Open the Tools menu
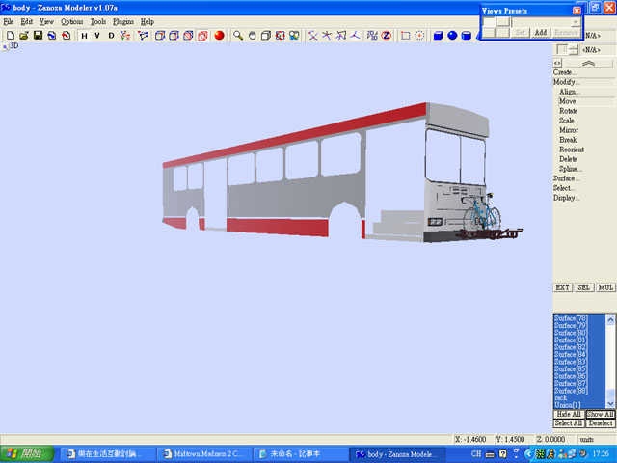The height and width of the screenshot is (463, 617). [98, 21]
